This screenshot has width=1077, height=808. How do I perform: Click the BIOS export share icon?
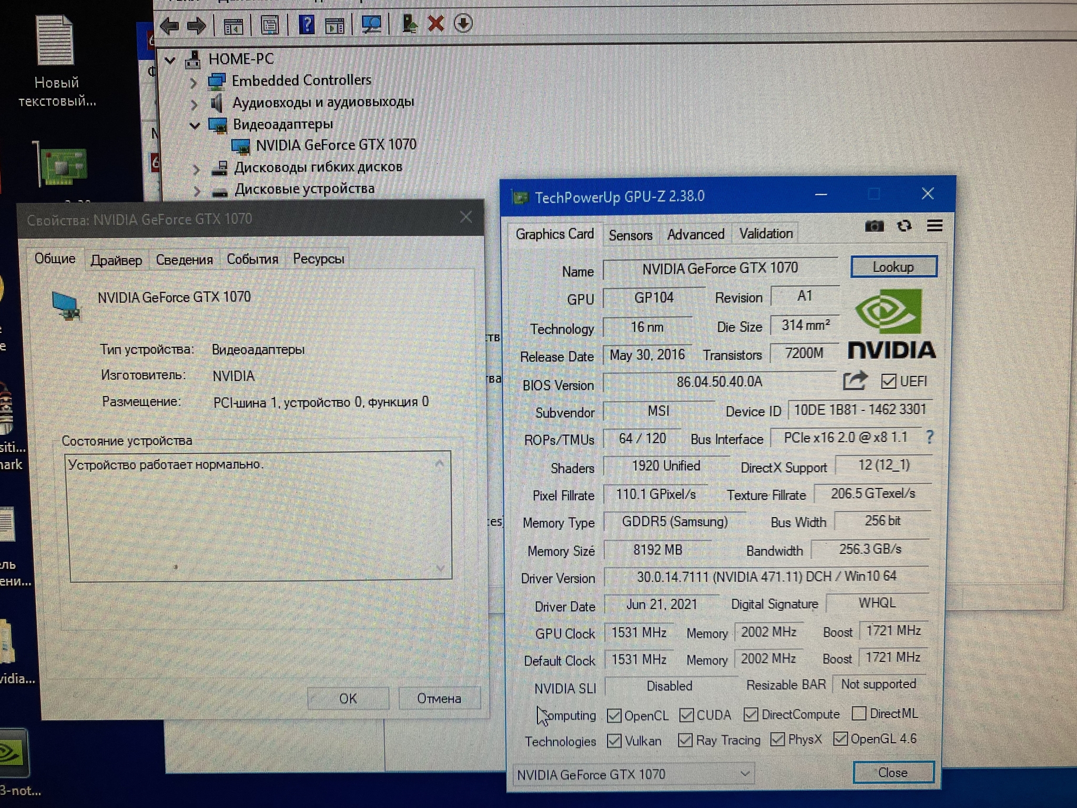click(x=855, y=380)
